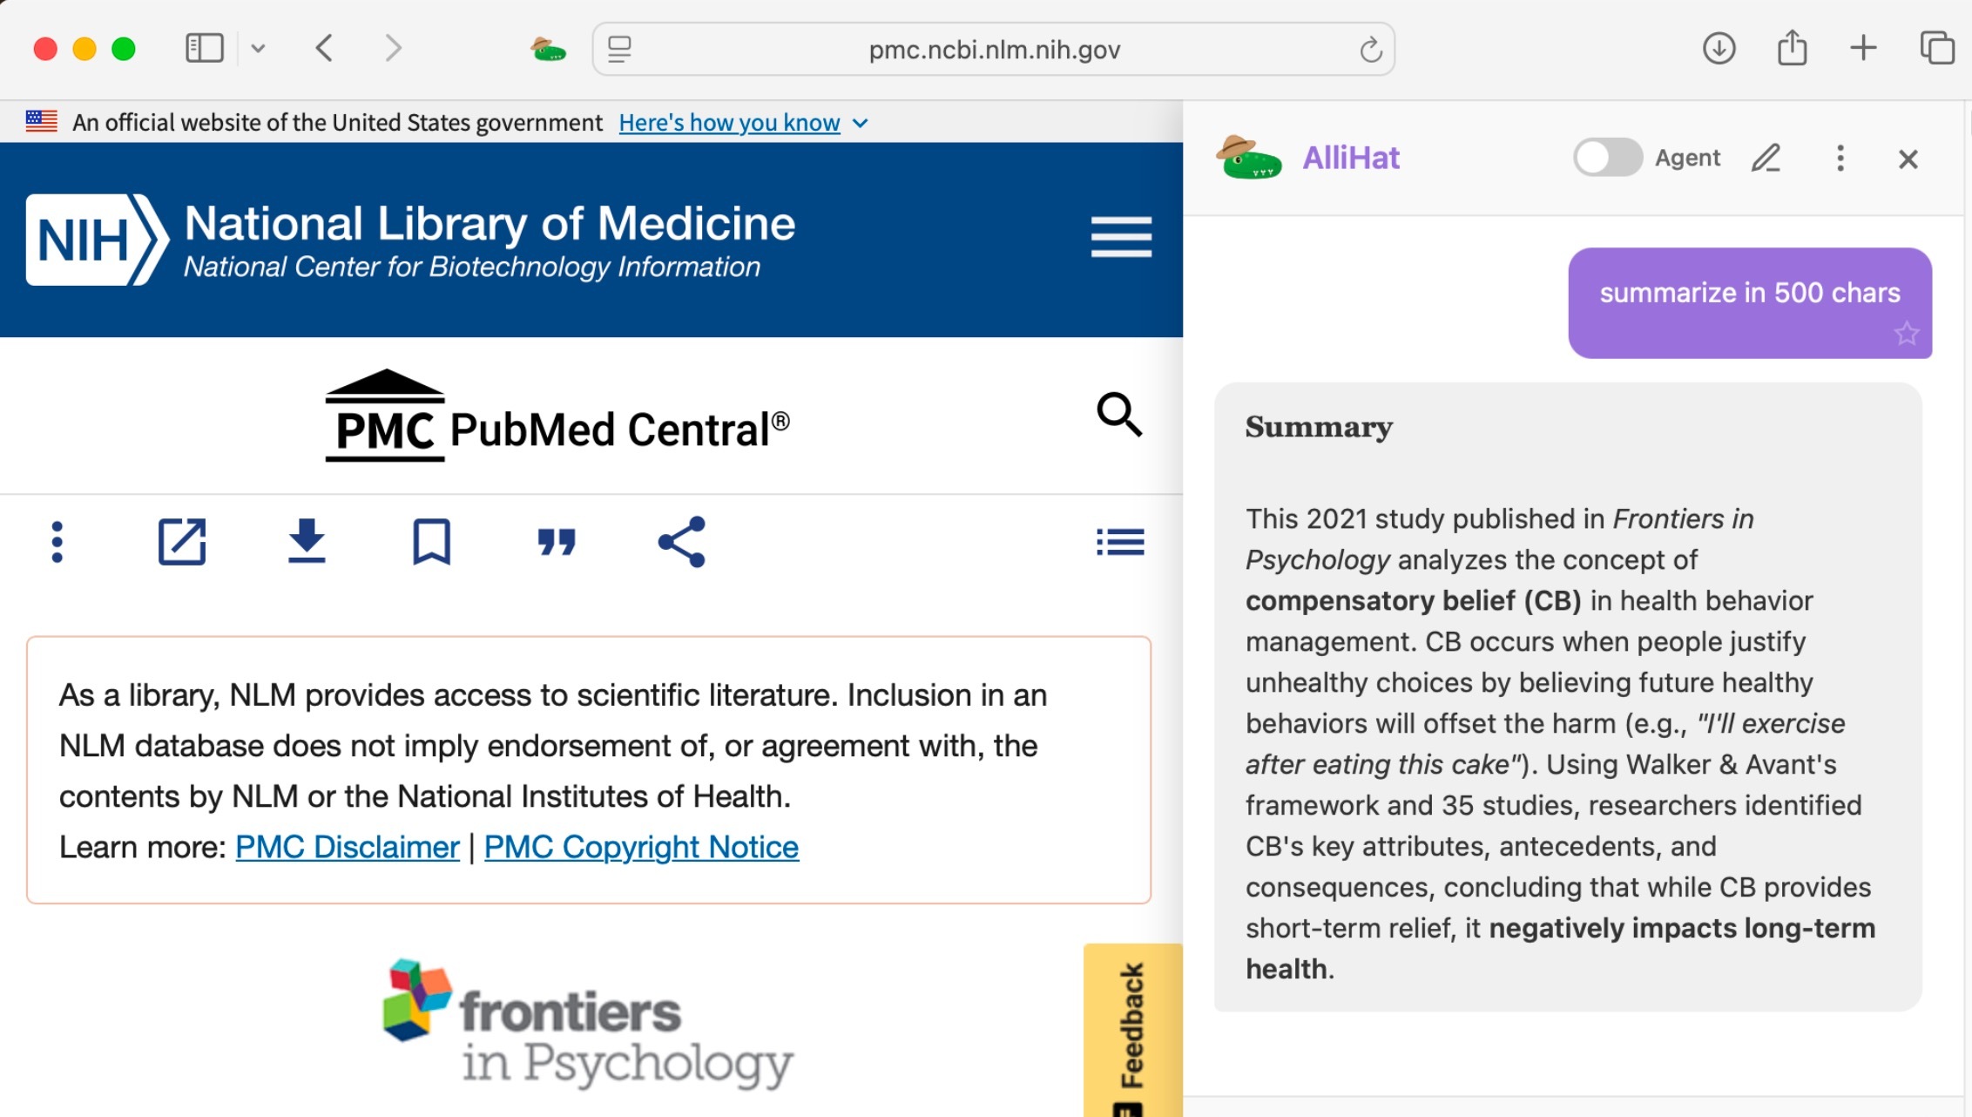Open the table of contents list icon

1120,542
